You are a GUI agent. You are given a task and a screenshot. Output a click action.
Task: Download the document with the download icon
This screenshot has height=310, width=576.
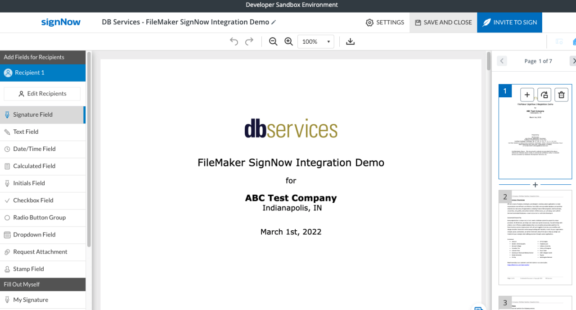pos(351,41)
